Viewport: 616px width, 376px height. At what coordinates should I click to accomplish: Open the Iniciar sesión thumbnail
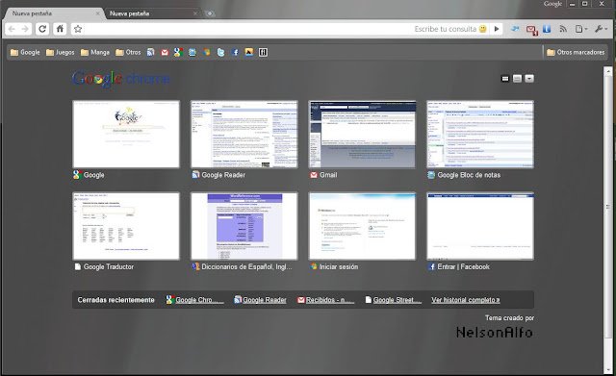click(362, 226)
